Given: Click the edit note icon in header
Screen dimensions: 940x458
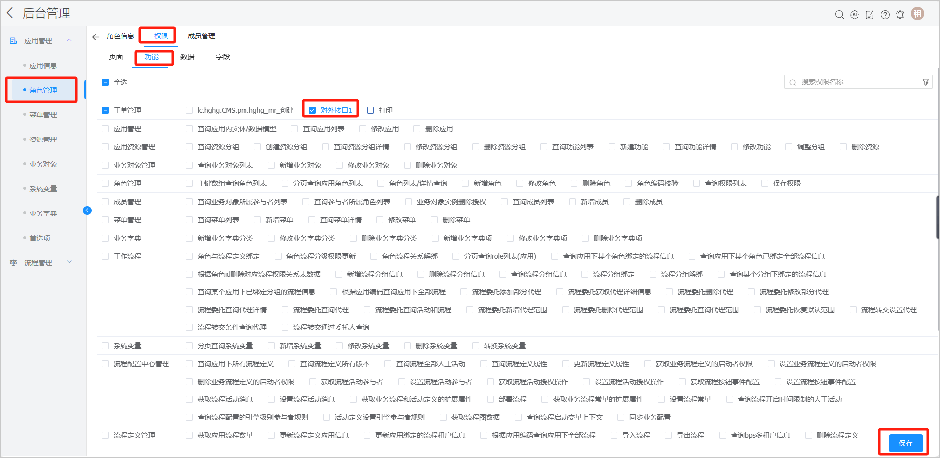Looking at the screenshot, I should pos(870,15).
